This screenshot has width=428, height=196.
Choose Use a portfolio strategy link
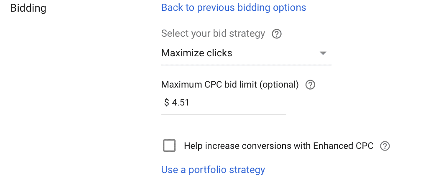click(213, 170)
